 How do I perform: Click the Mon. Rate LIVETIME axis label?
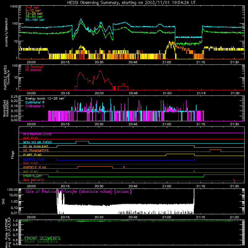click(x=8, y=232)
